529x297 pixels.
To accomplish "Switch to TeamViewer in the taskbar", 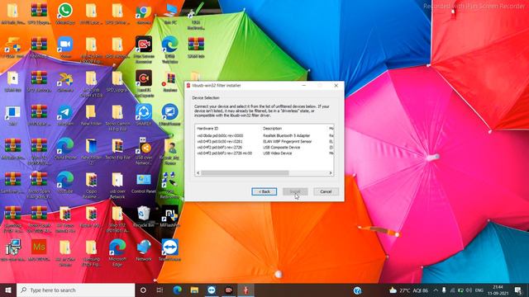I will click(x=212, y=290).
